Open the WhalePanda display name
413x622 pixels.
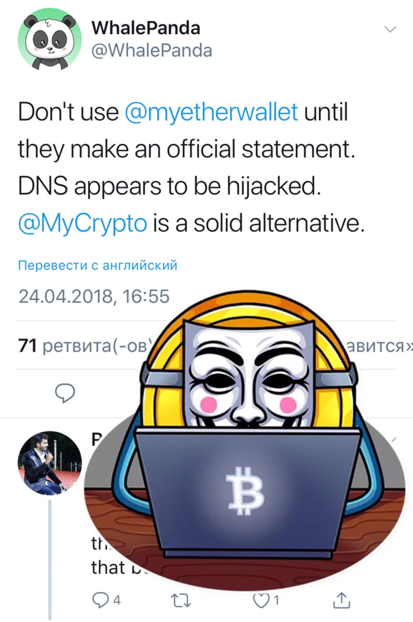click(x=146, y=28)
